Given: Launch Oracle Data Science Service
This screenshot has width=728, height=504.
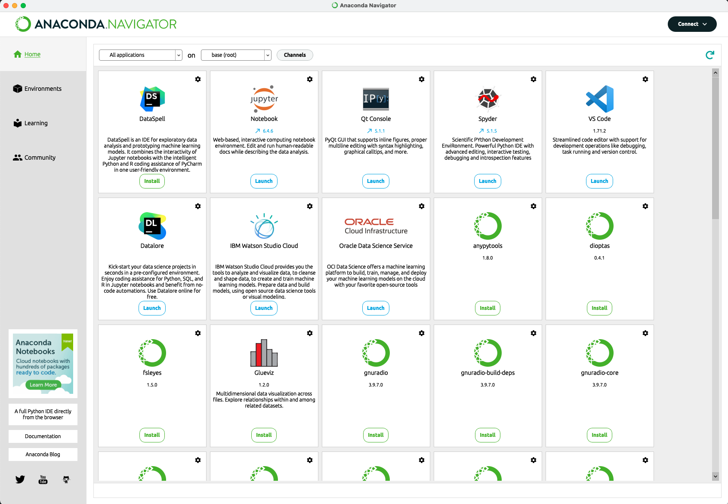Looking at the screenshot, I should click(376, 308).
